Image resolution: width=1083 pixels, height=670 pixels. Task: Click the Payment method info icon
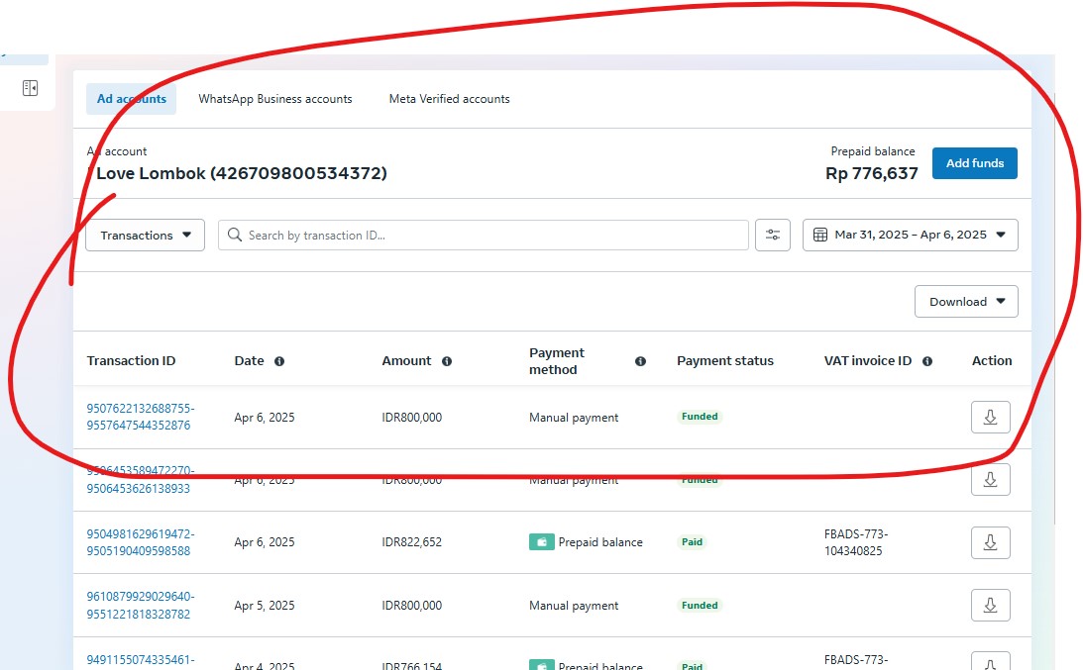coord(640,361)
